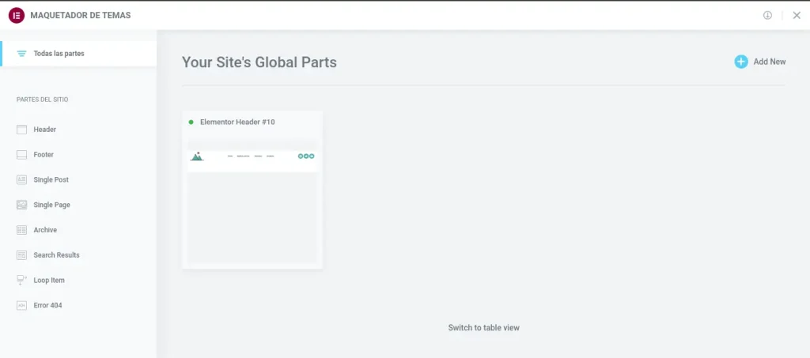Select the Todas las partes tab
This screenshot has width=810, height=358.
[x=59, y=54]
